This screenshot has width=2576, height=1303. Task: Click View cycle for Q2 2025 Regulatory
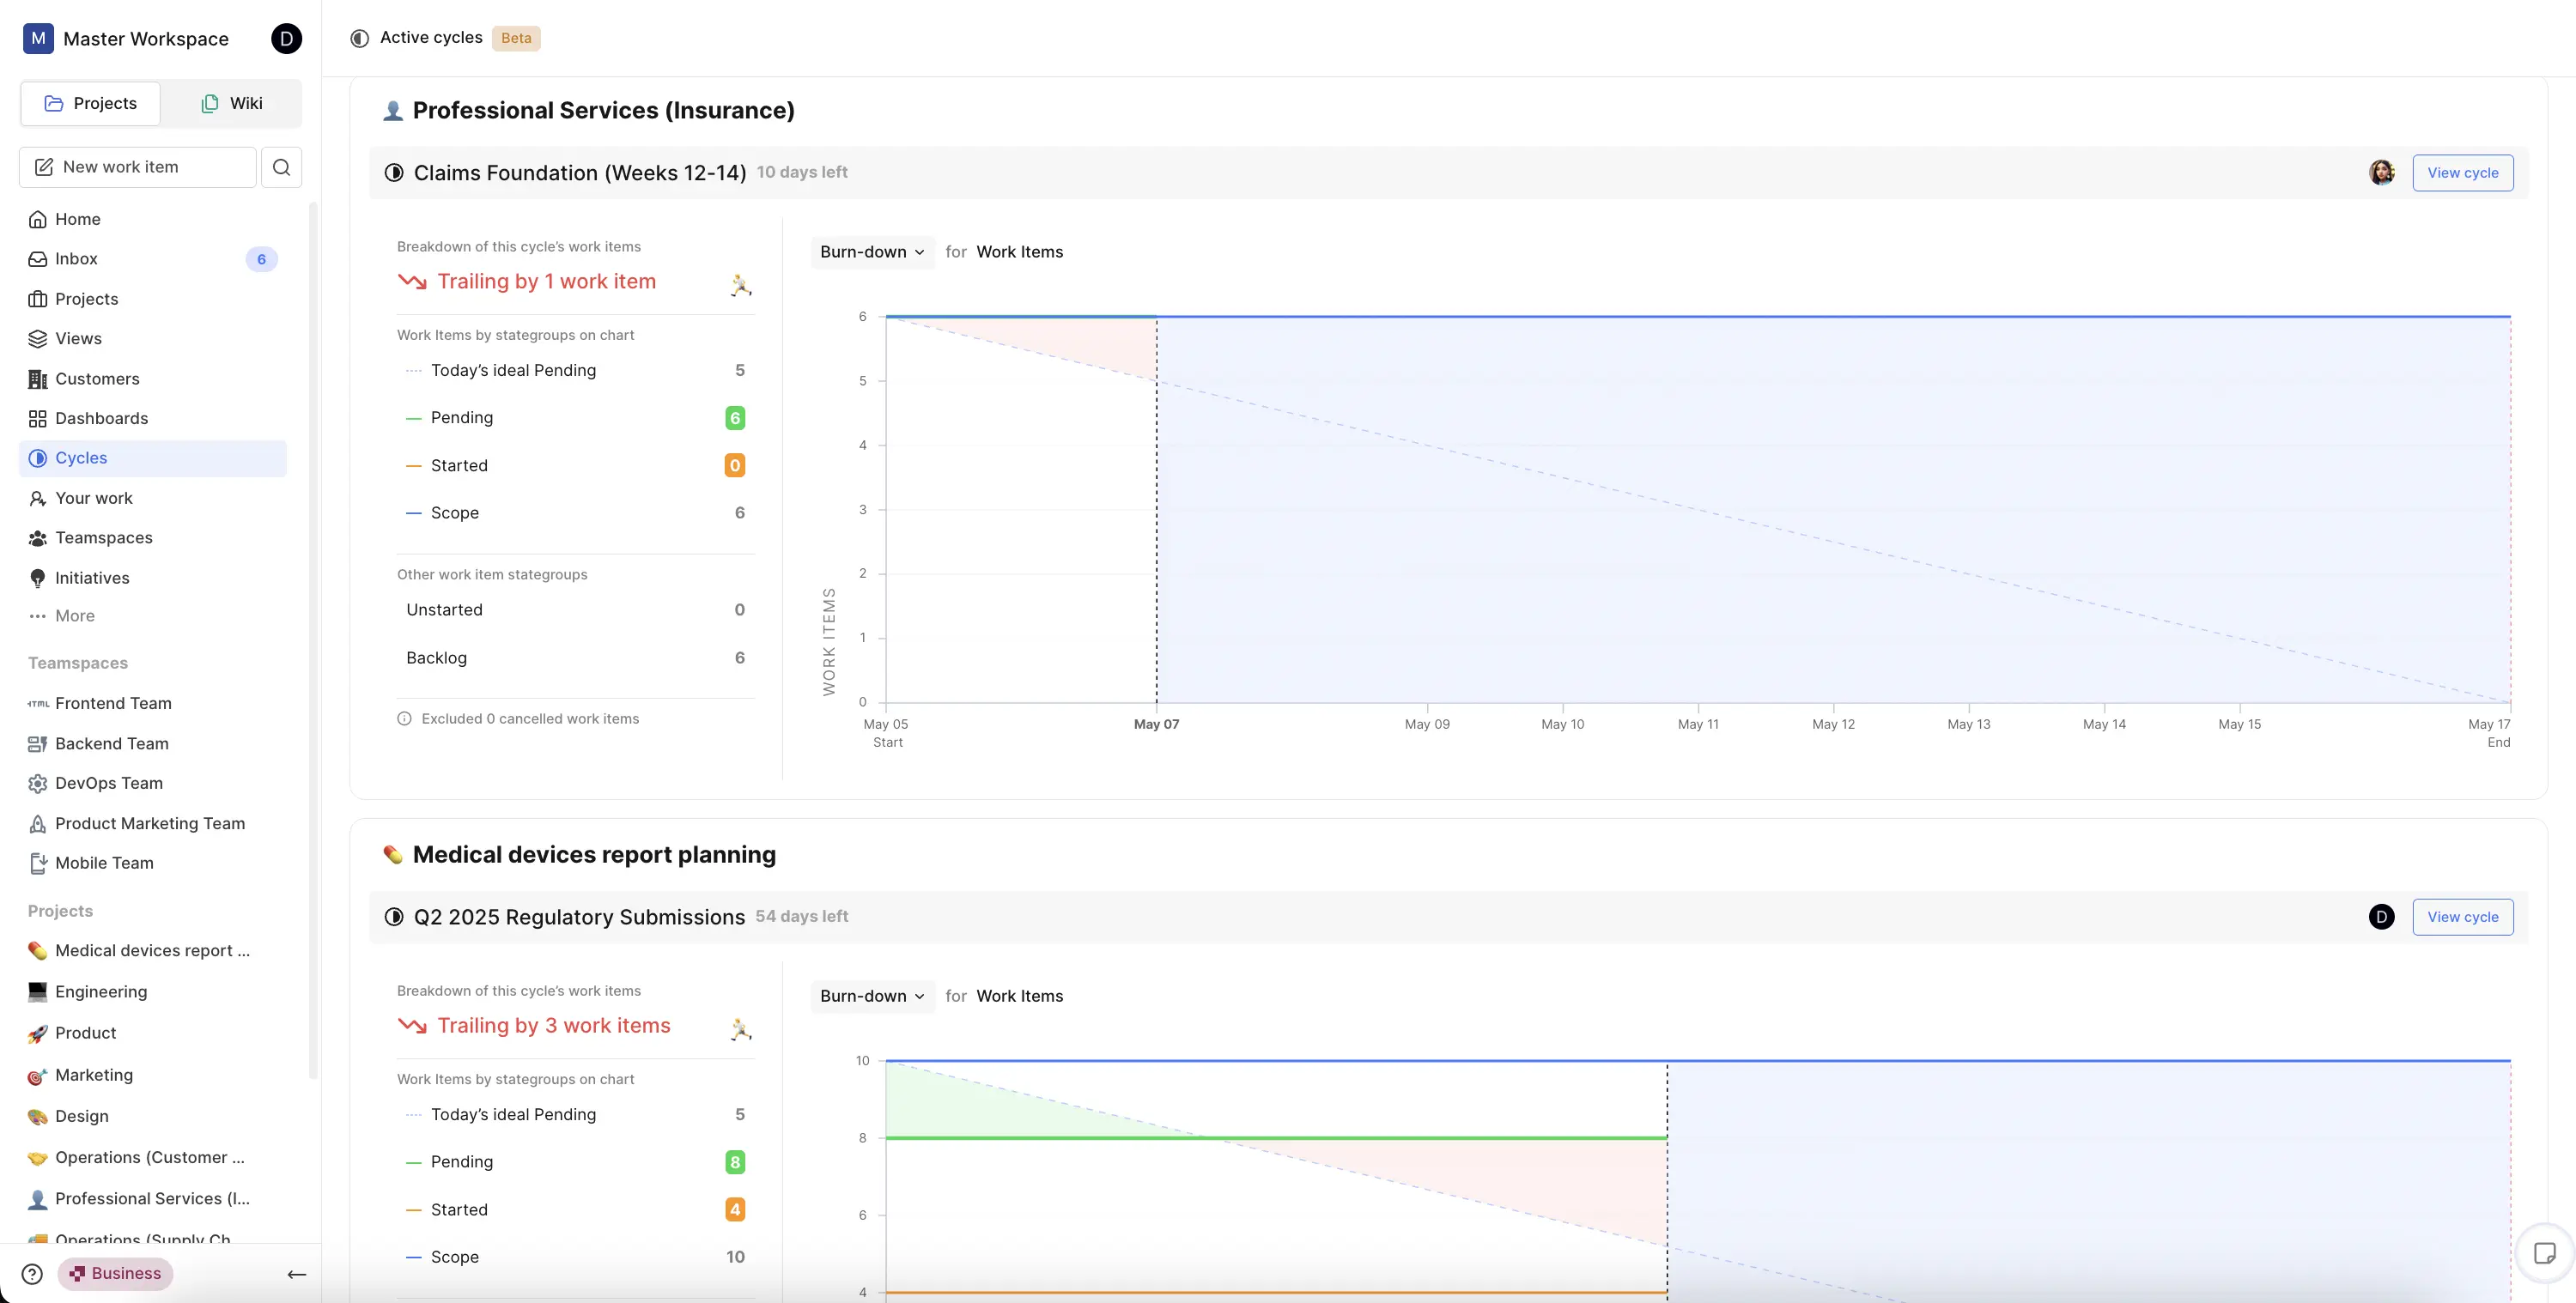(x=2462, y=917)
